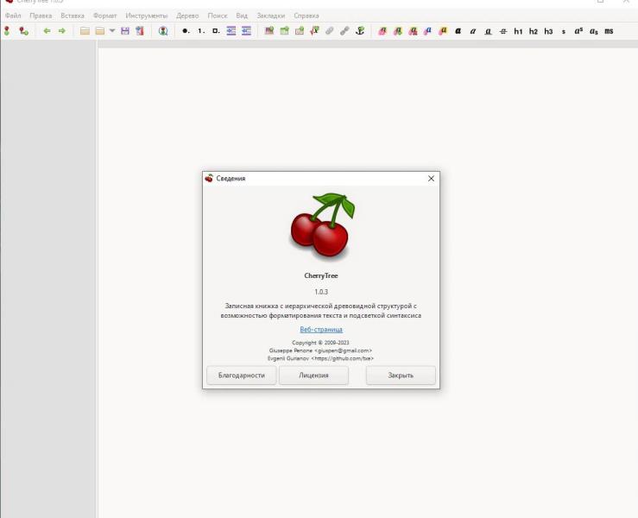
Task: Pick text foreground color icon
Action: (427, 31)
